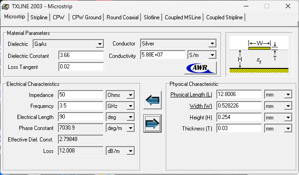299x175 pixels.
Task: Click the Dielectric Constant field 3.66
Action: pyautogui.click(x=81, y=55)
